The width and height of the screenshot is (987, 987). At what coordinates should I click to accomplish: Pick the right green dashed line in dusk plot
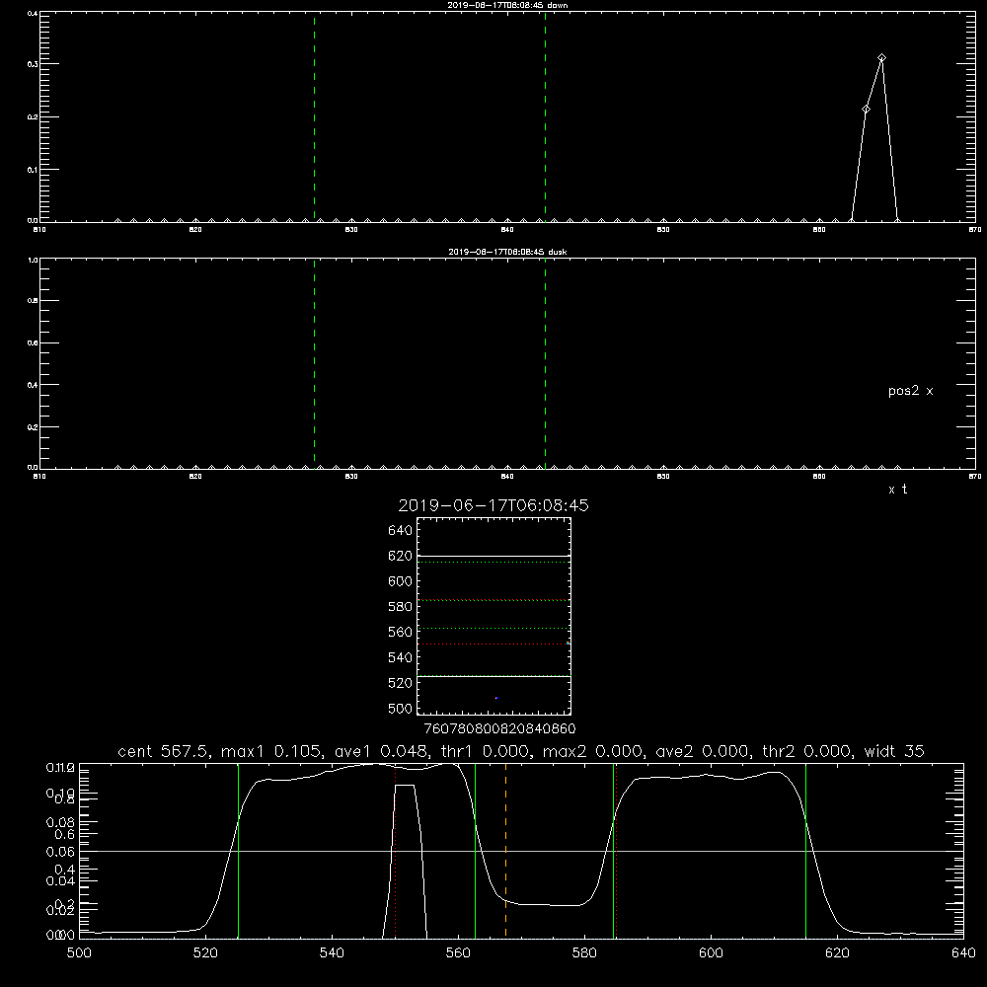[545, 363]
